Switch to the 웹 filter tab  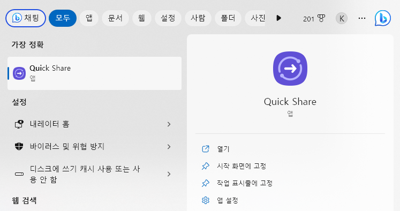[x=142, y=18]
